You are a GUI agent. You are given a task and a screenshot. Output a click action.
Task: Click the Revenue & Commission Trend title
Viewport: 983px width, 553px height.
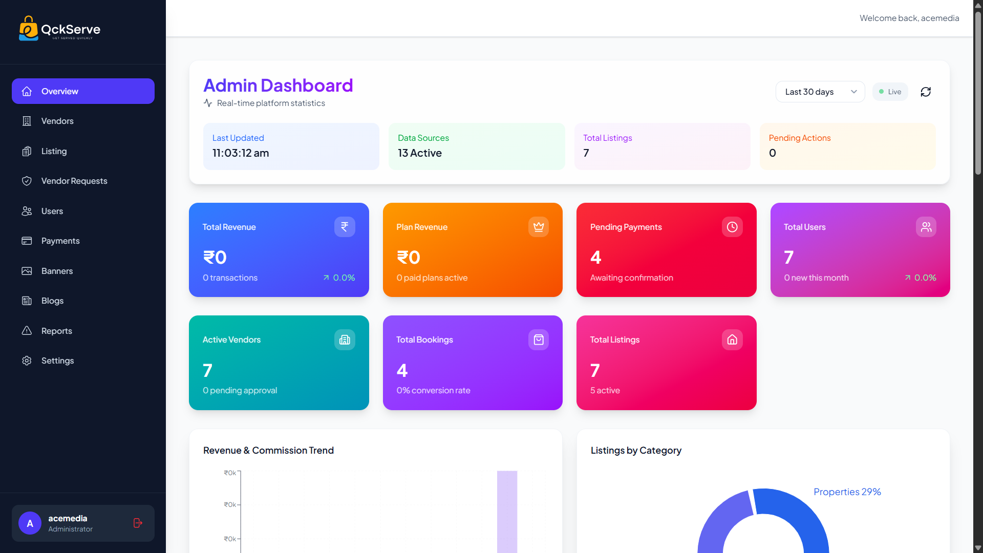tap(268, 450)
